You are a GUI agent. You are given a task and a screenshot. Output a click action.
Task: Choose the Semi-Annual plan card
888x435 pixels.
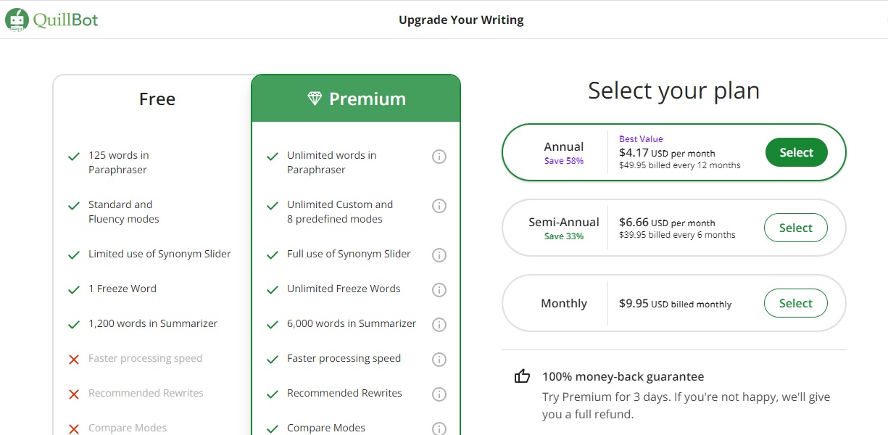673,228
